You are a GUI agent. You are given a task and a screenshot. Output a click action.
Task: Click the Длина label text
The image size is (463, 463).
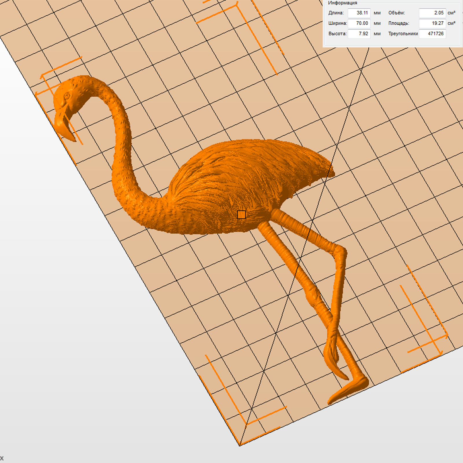pos(336,13)
